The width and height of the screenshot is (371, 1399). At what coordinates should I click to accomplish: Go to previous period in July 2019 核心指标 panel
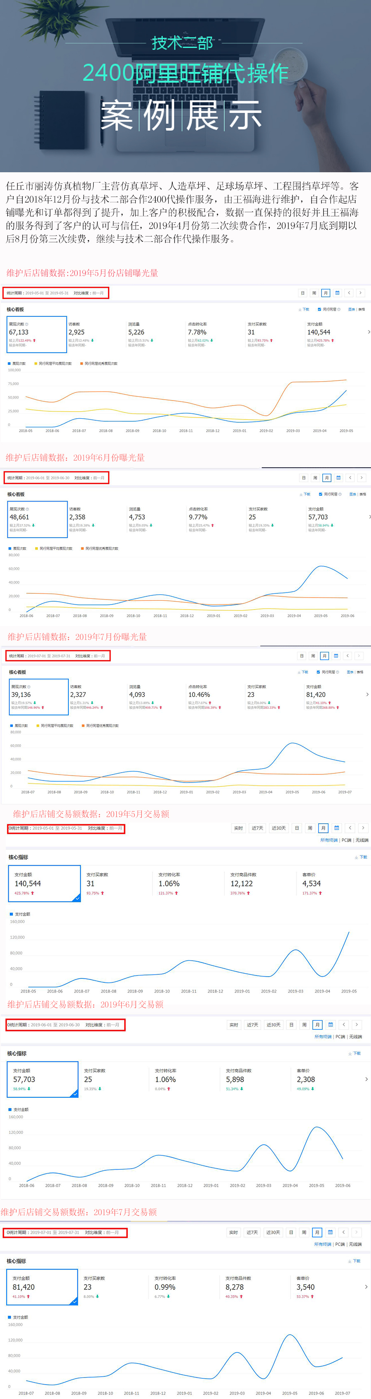(343, 1232)
